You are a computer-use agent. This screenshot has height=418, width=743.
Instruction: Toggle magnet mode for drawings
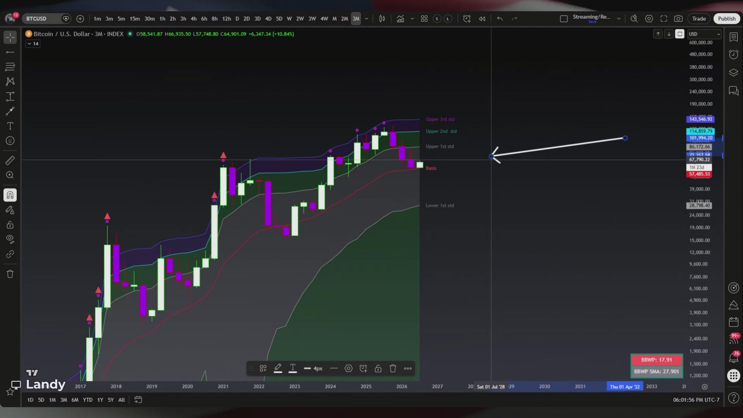(x=10, y=195)
